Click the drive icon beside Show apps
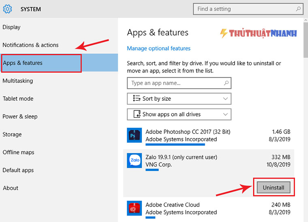 [x=137, y=114]
